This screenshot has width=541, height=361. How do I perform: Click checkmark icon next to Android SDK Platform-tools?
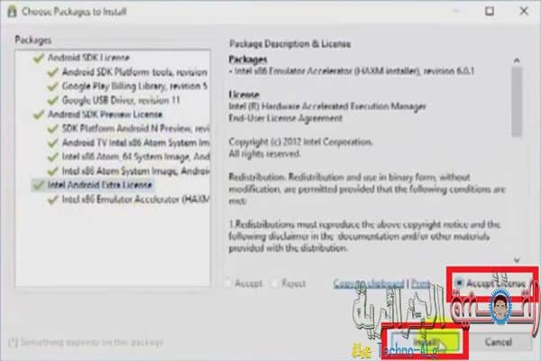(52, 72)
